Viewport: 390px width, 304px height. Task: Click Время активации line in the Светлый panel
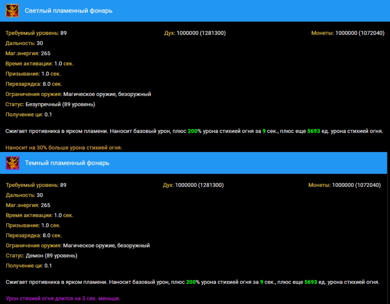click(x=40, y=64)
